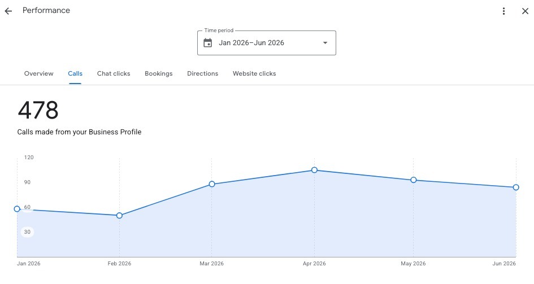The height and width of the screenshot is (284, 534).
Task: Click 'Calls made from your Business Profile' text
Action: point(79,132)
